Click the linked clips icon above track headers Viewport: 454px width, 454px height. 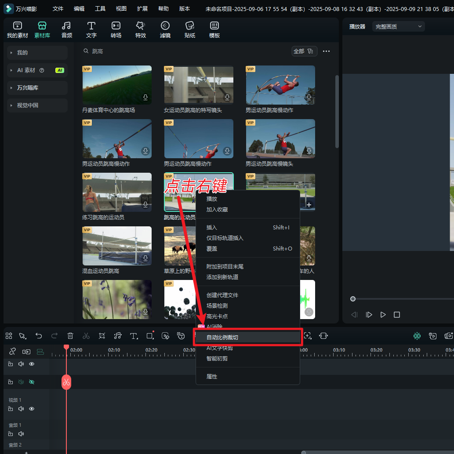26,352
